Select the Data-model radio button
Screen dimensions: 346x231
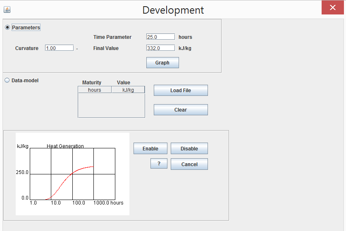tap(7, 80)
